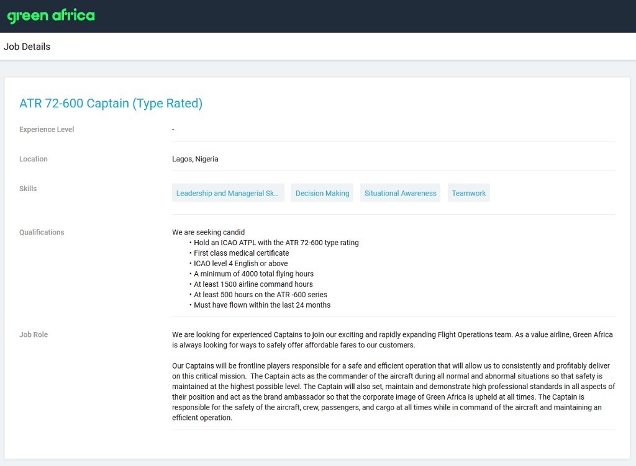Click the ICAO level 4 English line

240,263
